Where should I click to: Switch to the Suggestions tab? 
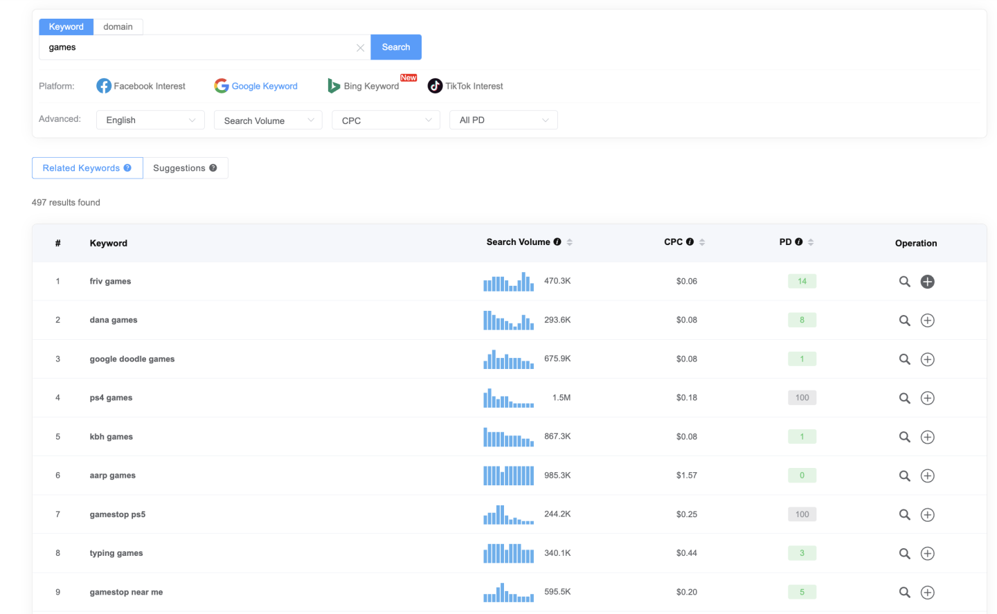coord(181,168)
